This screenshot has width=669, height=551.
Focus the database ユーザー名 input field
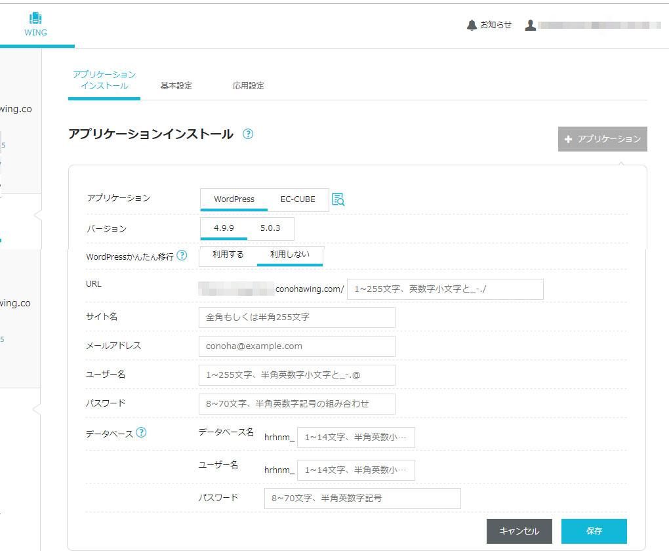(356, 470)
